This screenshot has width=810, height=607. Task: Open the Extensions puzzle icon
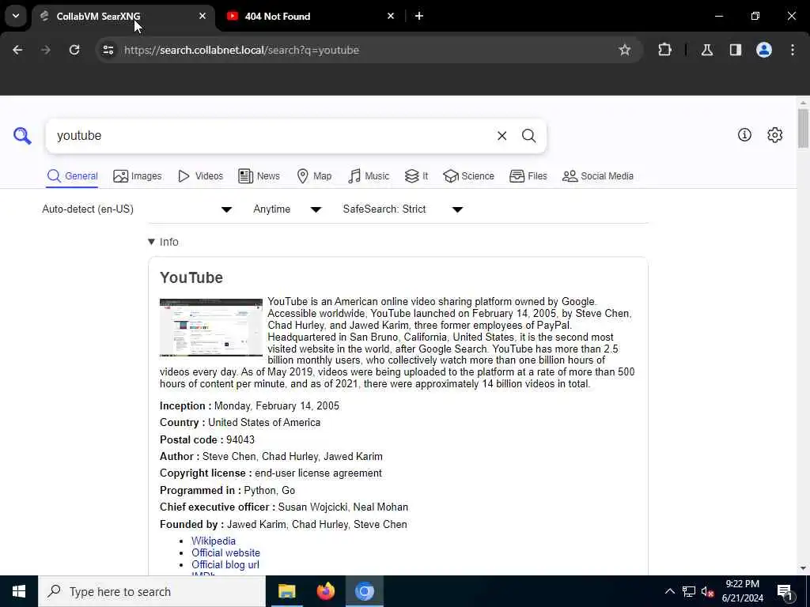(664, 50)
